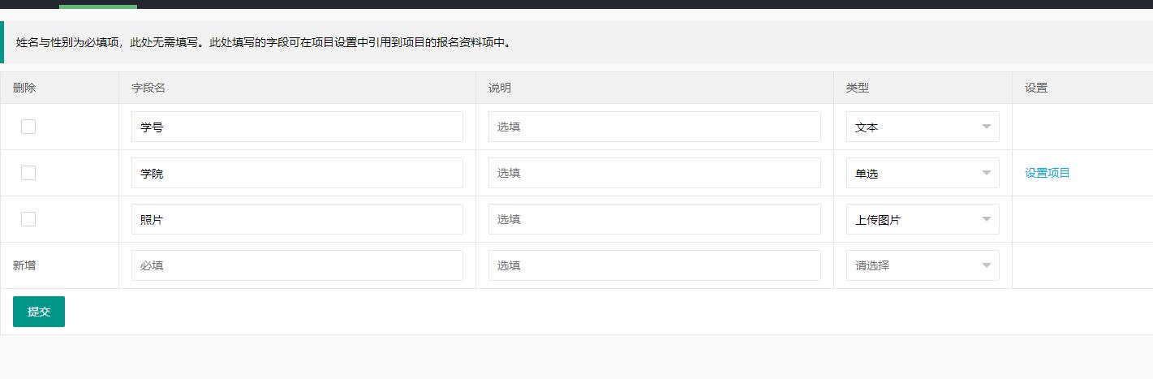Open the 上传图片 type dropdown

tap(923, 219)
